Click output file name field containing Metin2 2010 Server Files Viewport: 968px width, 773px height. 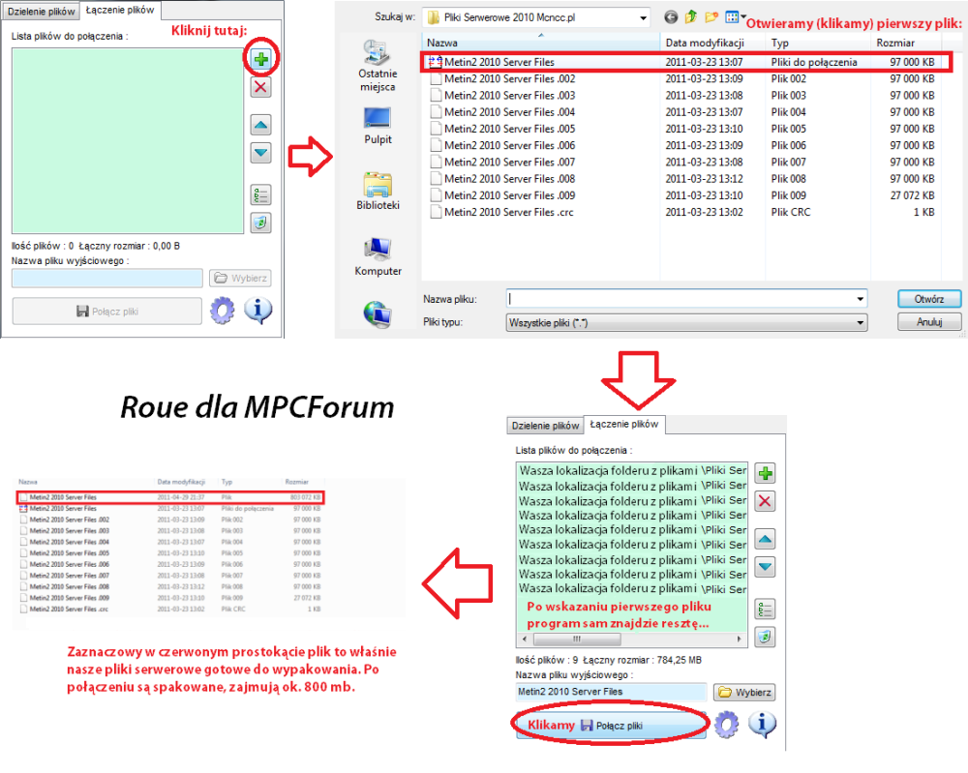611,692
